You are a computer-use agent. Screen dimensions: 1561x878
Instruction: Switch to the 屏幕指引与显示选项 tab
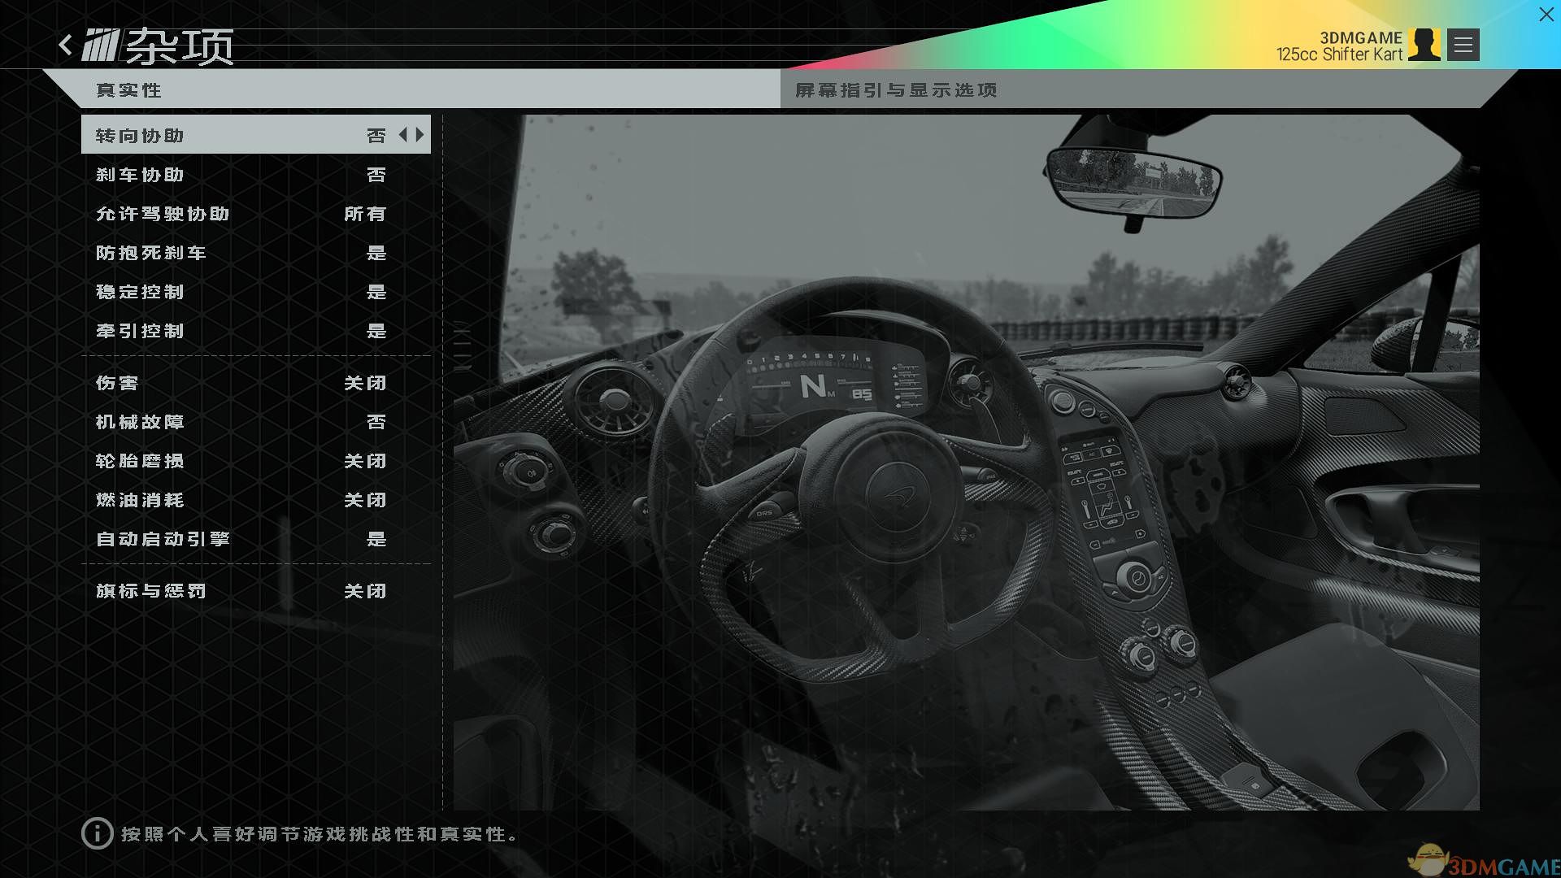896,90
